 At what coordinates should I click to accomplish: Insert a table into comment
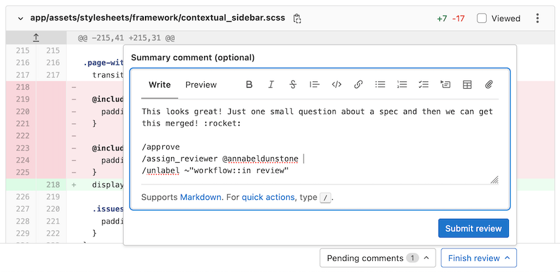pyautogui.click(x=467, y=84)
